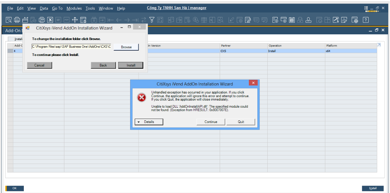Click Back in the installation wizard
390x193 pixels.
click(103, 65)
